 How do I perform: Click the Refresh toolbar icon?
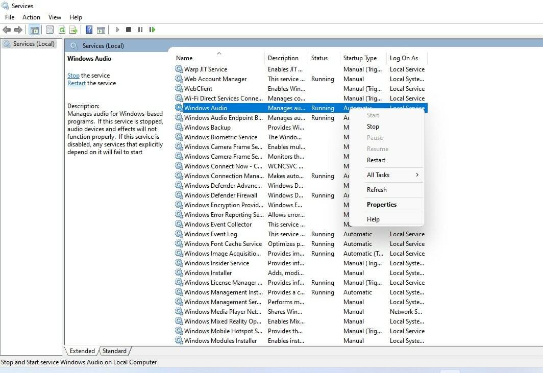tap(62, 30)
